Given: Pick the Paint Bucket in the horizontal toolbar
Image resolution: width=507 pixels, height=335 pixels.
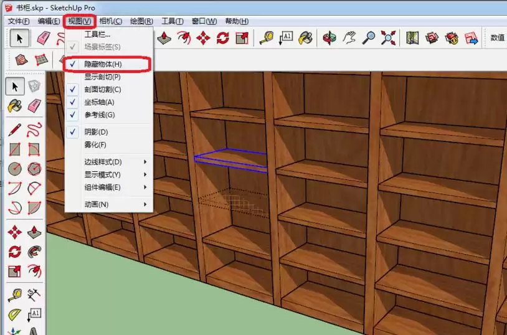Looking at the screenshot, I should pos(306,38).
